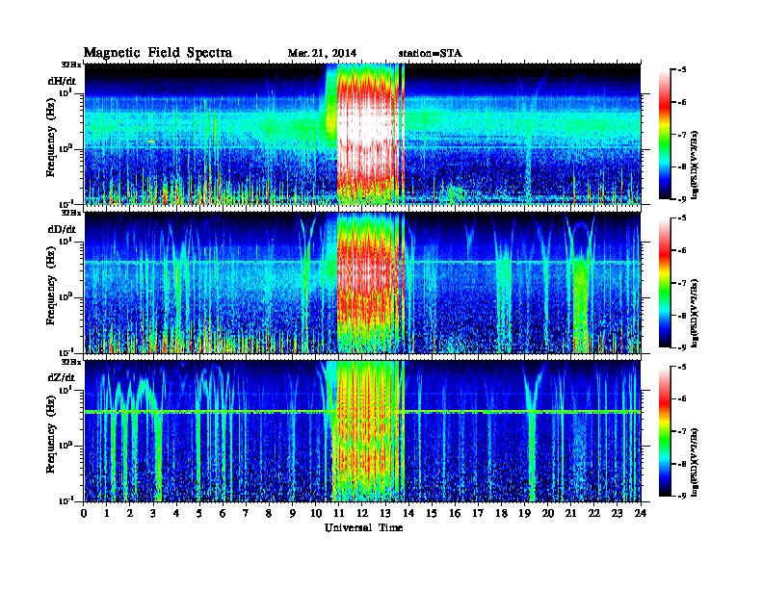763x589 pixels.
Task: Click the dH/dt panel color scale bar
Action: click(x=665, y=135)
